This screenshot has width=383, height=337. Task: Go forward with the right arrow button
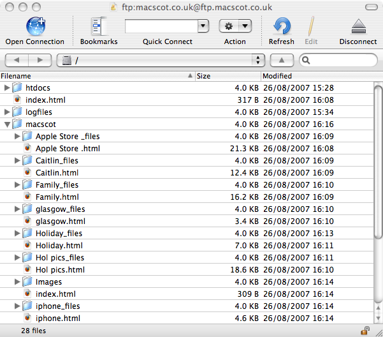pyautogui.click(x=40, y=60)
